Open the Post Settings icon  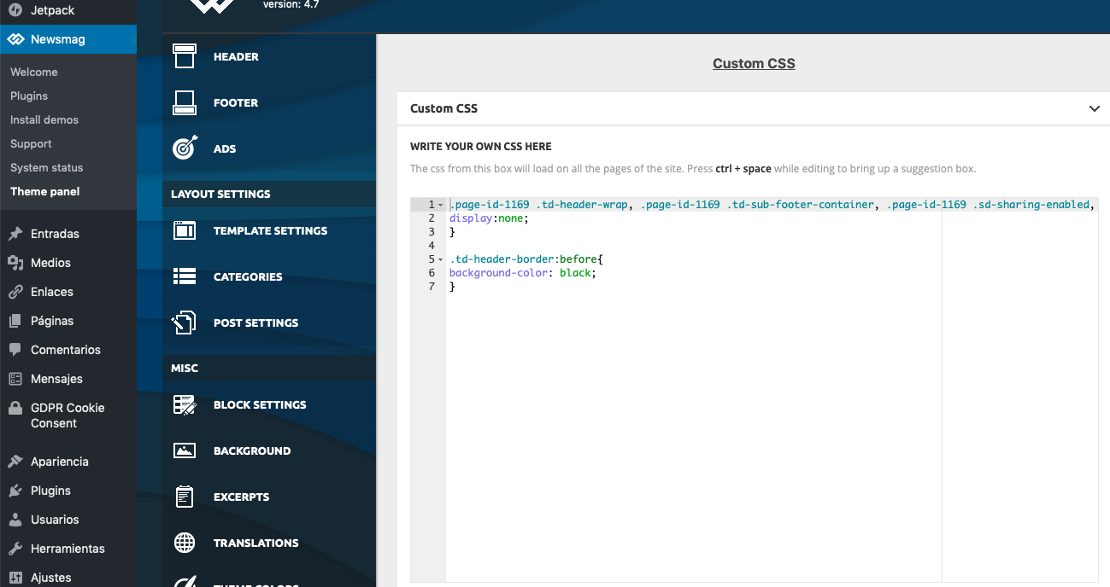pos(185,323)
